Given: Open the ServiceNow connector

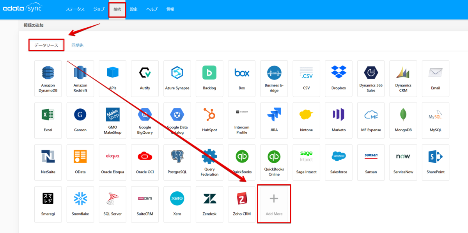Looking at the screenshot, I should 403,162.
